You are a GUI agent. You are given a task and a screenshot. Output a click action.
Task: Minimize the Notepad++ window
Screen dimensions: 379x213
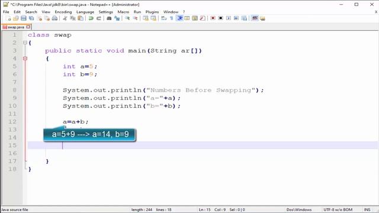[341, 4]
